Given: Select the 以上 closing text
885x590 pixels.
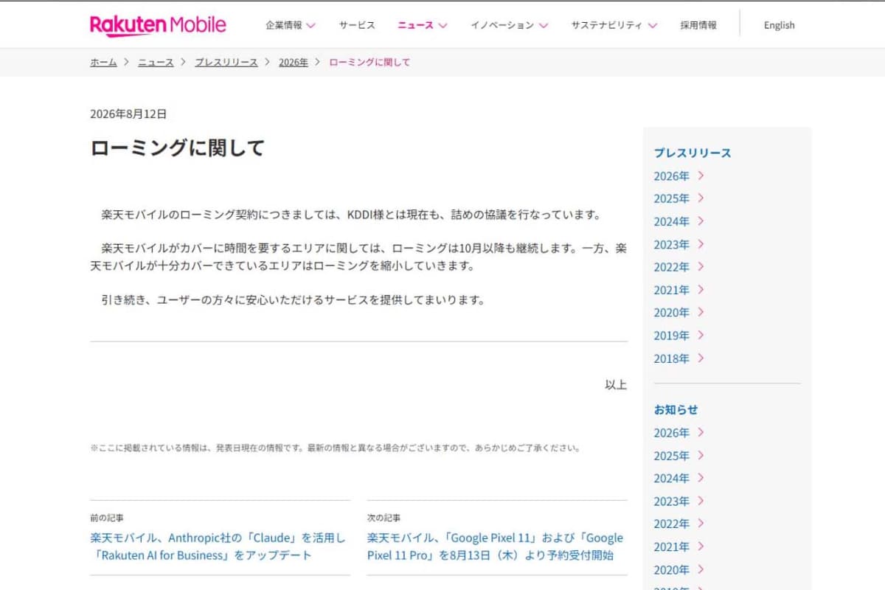Looking at the screenshot, I should pos(616,384).
